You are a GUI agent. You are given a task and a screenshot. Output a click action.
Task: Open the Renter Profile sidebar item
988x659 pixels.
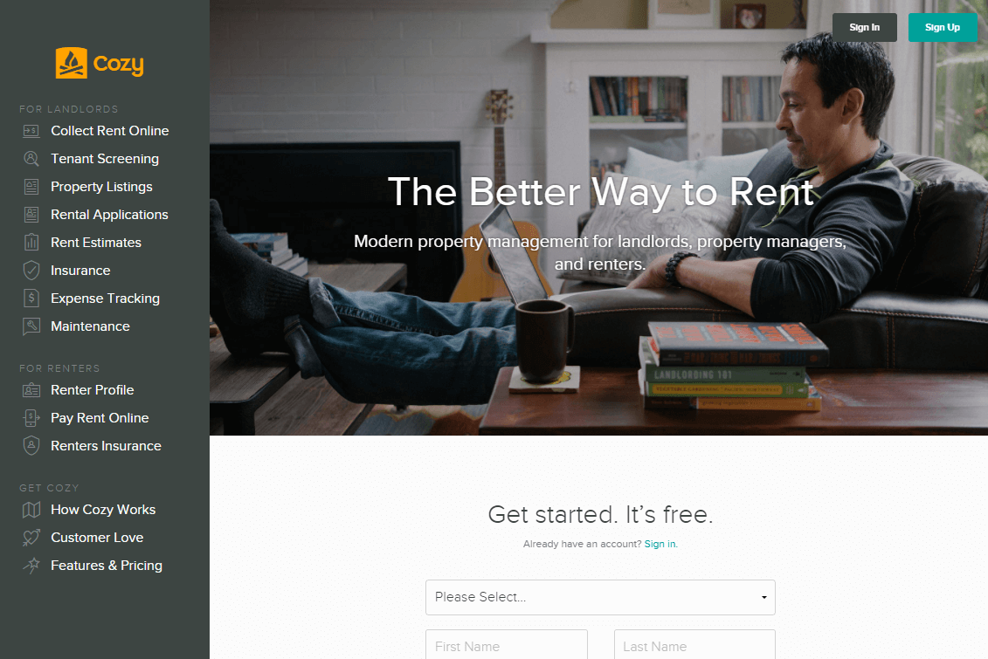click(93, 390)
